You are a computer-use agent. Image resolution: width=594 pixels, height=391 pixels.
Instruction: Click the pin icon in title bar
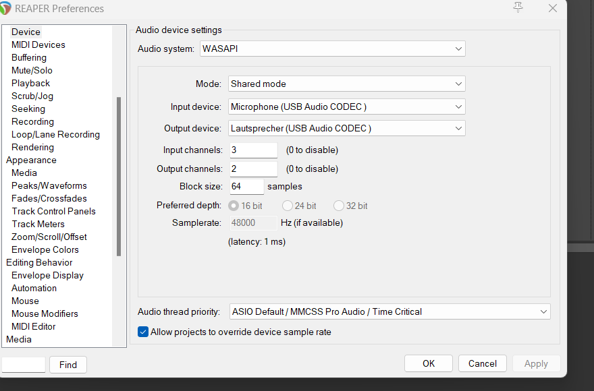[x=518, y=8]
